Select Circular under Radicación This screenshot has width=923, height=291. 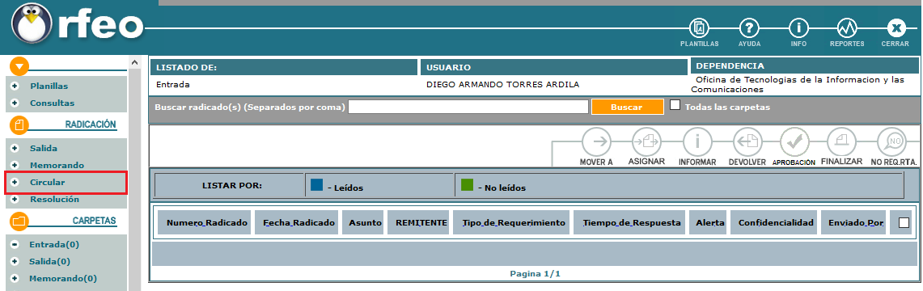(x=48, y=182)
